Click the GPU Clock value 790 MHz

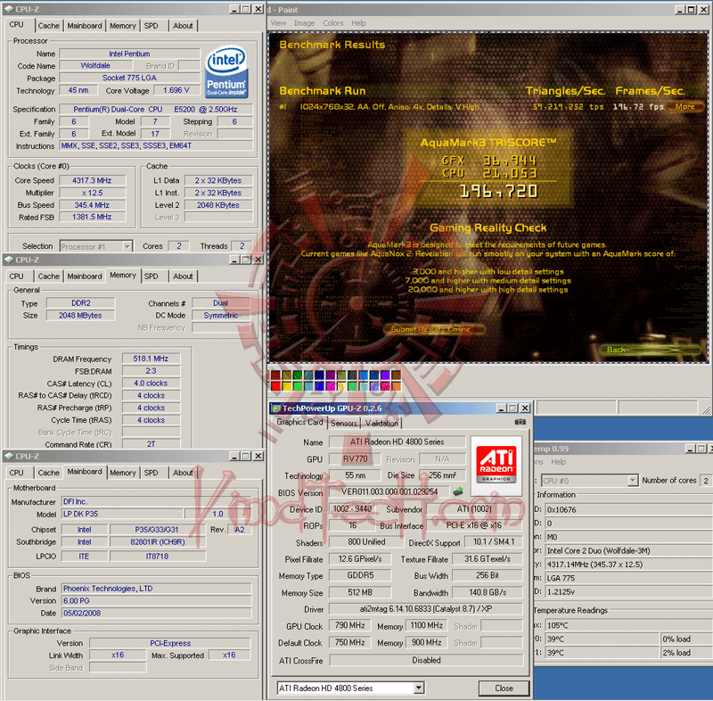point(349,625)
